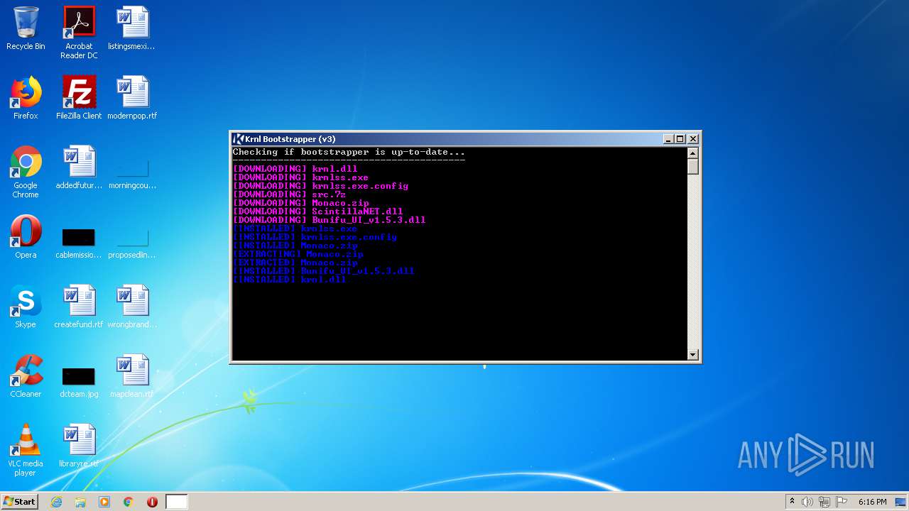This screenshot has width=909, height=511.
Task: Click the 'Checking if bootstrapper is up-to-date...' line
Action: pyautogui.click(x=349, y=152)
